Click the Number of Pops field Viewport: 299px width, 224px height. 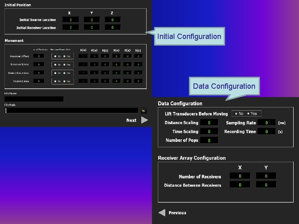[x=209, y=140]
